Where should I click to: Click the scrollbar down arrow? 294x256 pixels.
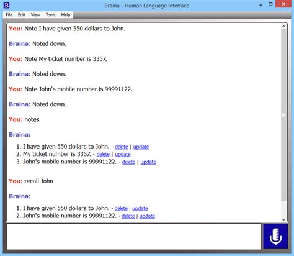coord(283,219)
